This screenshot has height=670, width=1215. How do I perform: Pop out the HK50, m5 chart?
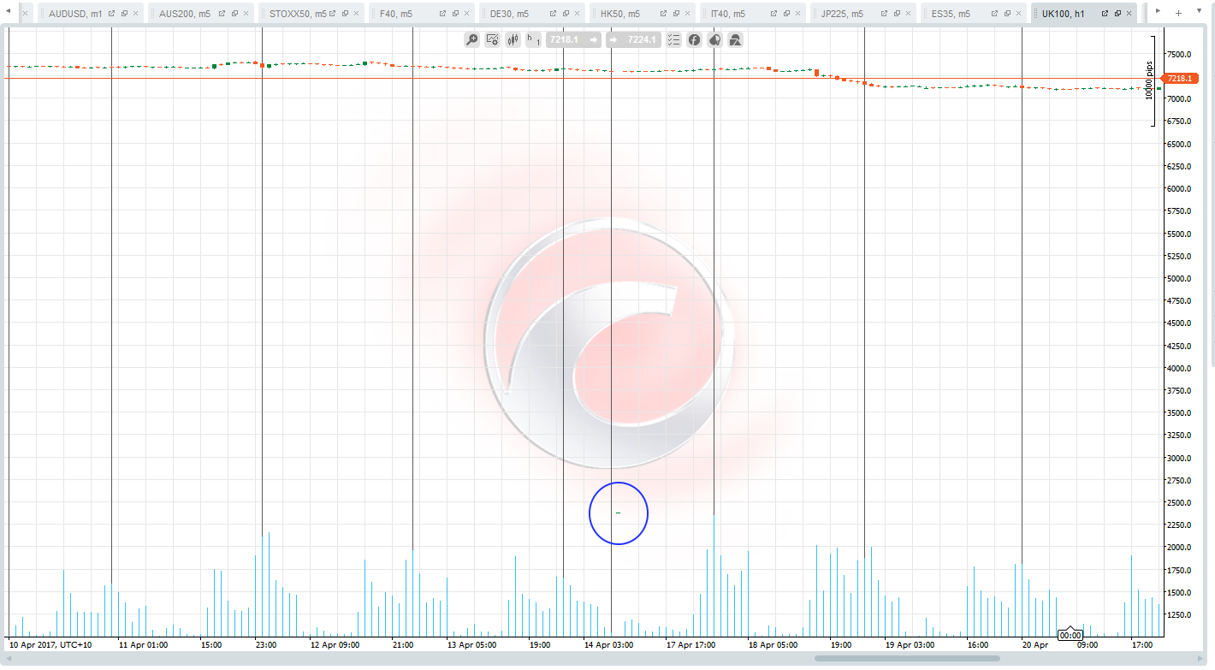tap(664, 14)
